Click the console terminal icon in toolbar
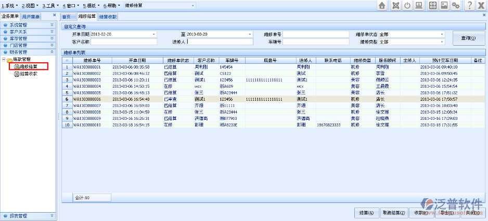488x221 pixels. [x=444, y=6]
